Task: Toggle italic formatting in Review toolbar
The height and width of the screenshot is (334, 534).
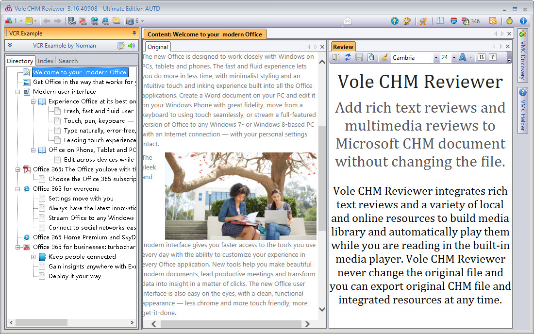Action: [x=492, y=57]
